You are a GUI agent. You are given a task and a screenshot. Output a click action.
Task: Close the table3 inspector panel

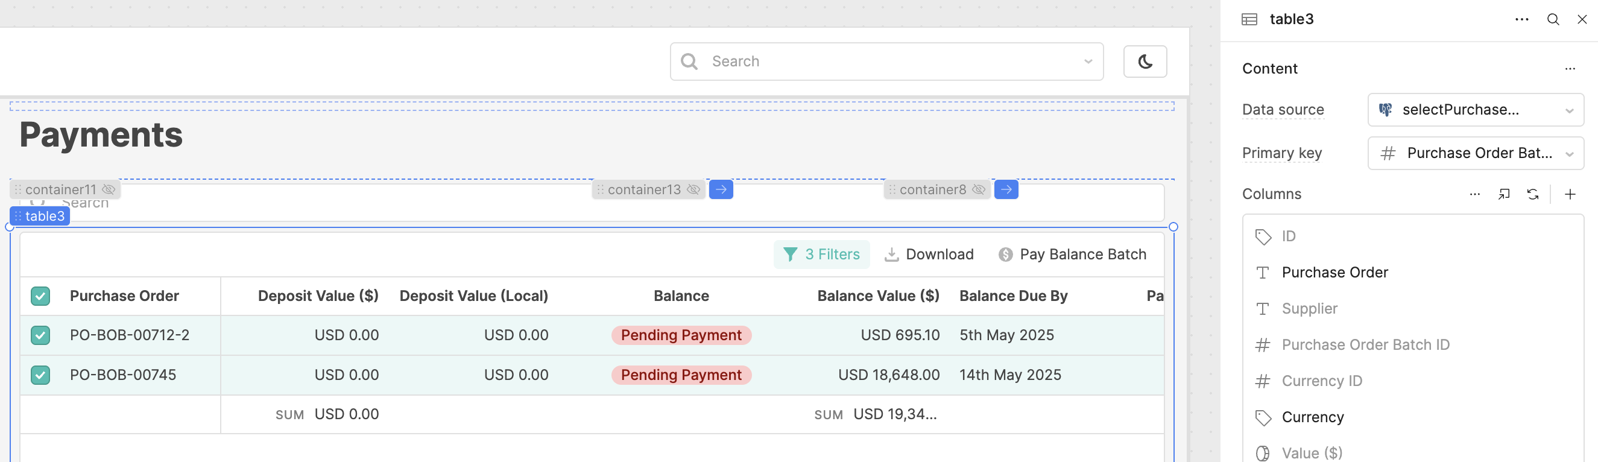[x=1582, y=19]
